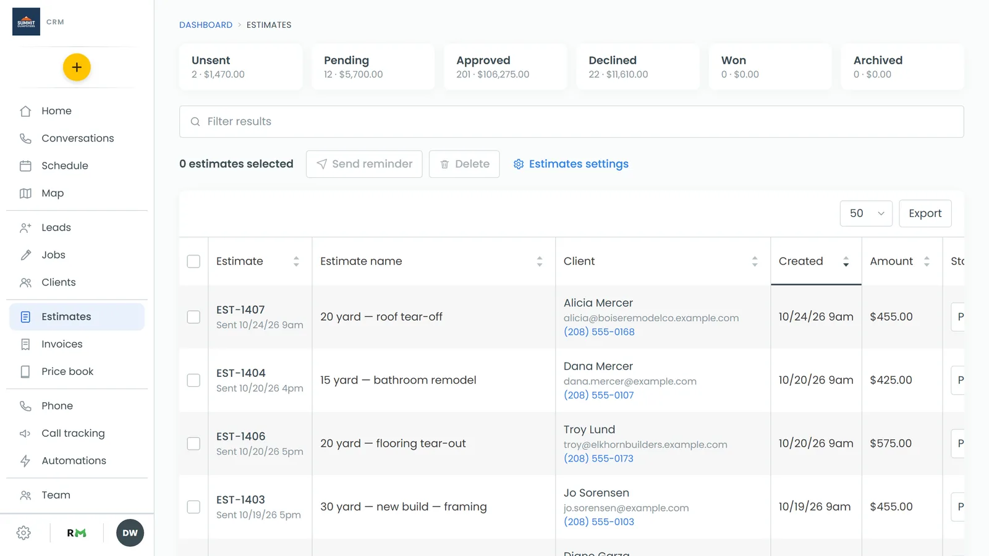Call Alicia Mercer's number (208) 555-0168

(x=599, y=332)
